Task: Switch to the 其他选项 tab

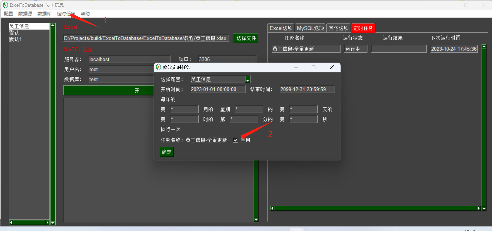Action: pyautogui.click(x=338, y=28)
